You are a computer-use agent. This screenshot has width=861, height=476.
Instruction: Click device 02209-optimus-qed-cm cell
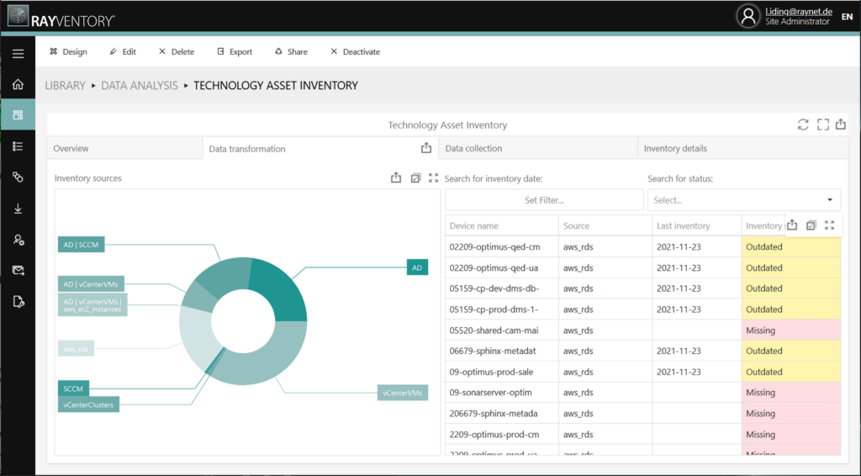tap(502, 247)
